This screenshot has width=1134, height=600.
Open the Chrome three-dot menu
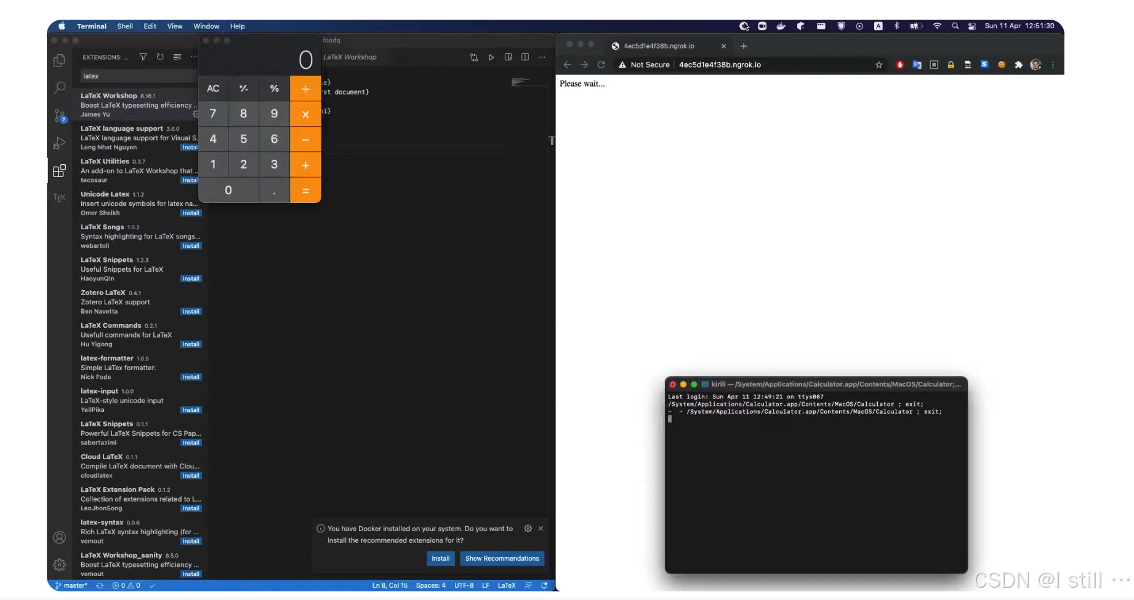click(x=1053, y=65)
